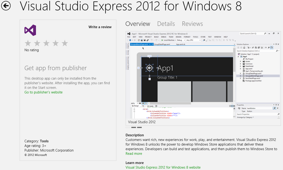Click the back arrow beside the app title
This screenshot has width=283, height=170.
[6, 6]
